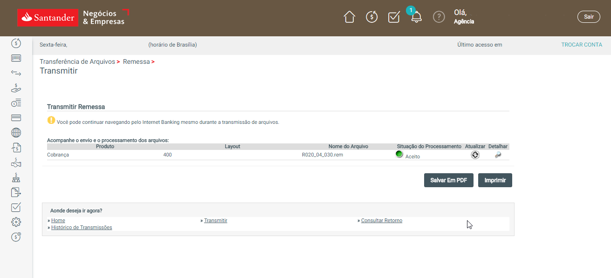Select the Remessa breadcrumb item
The height and width of the screenshot is (278, 611).
tap(136, 62)
